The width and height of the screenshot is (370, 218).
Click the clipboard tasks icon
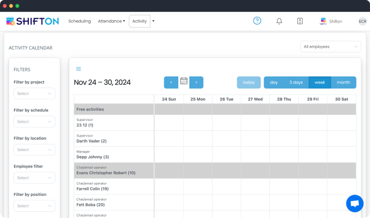click(300, 21)
